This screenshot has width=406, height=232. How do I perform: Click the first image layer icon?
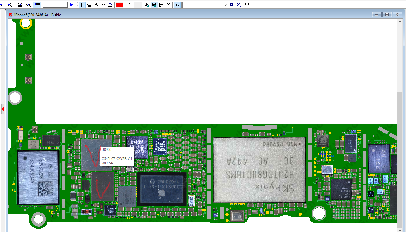(x=147, y=5)
